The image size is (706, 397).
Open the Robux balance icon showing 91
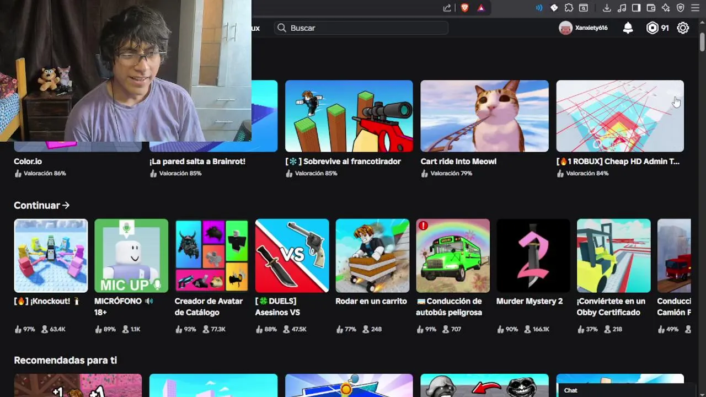point(652,28)
